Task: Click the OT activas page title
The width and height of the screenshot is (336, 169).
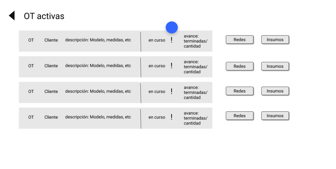Action: tap(44, 16)
